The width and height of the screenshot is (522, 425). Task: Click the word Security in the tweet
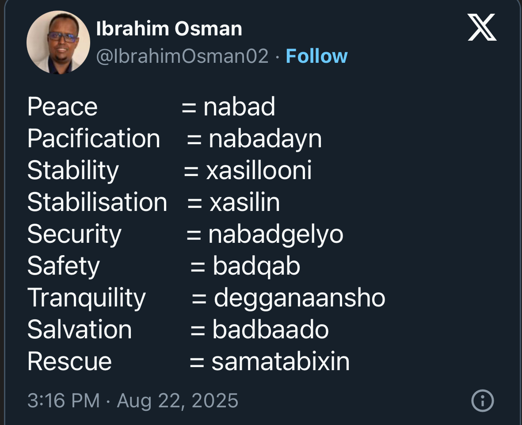pyautogui.click(x=75, y=234)
